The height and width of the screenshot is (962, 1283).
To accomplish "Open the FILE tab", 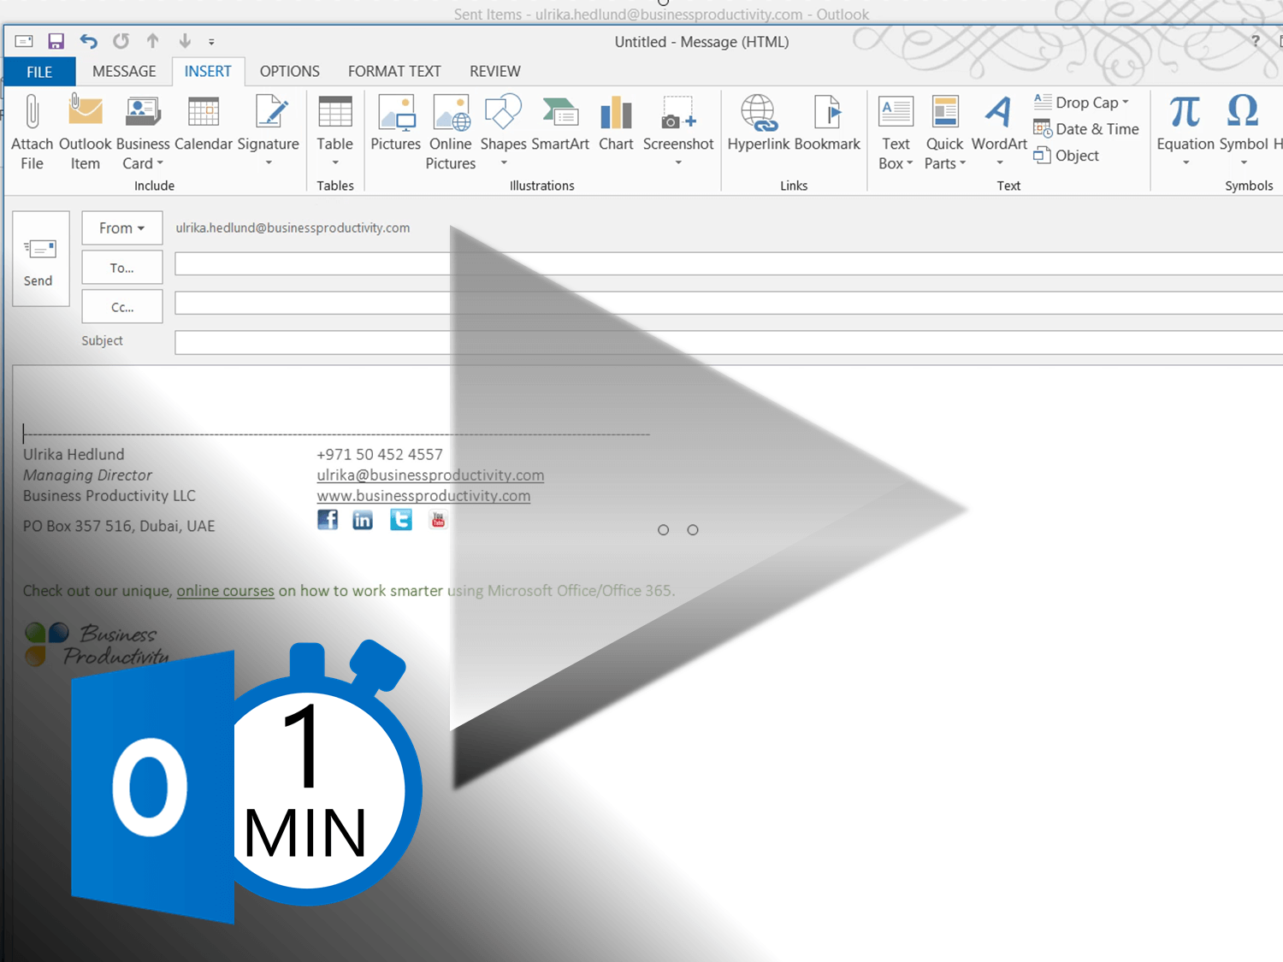I will tap(39, 72).
